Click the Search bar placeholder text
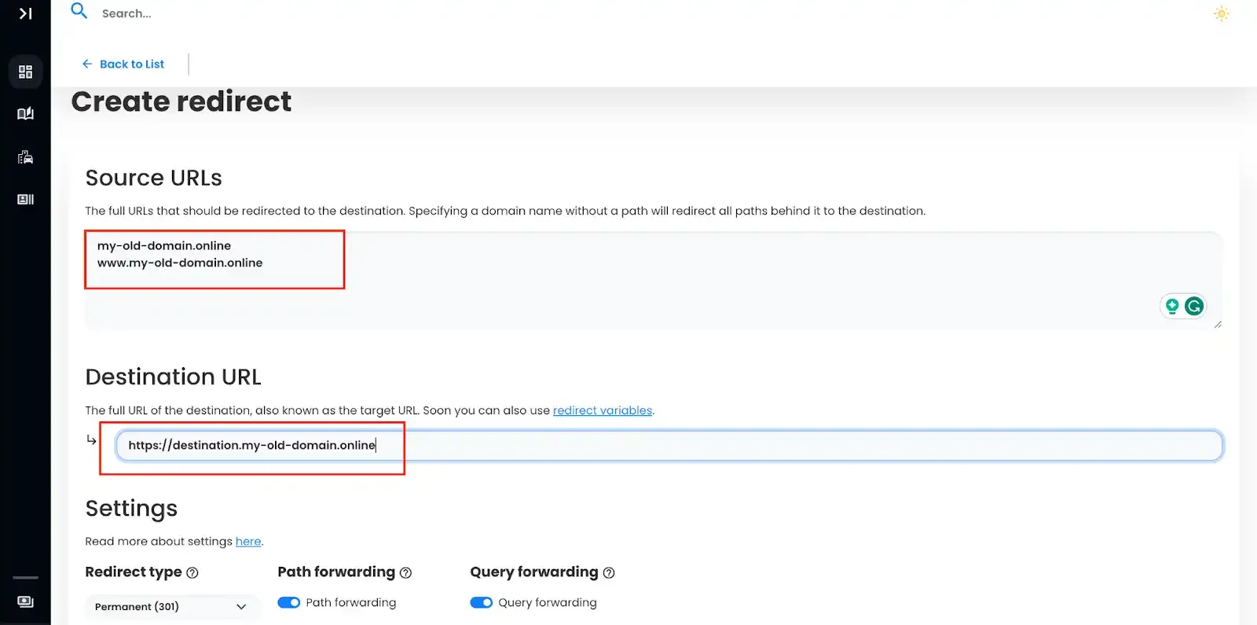This screenshot has width=1257, height=625. tap(126, 13)
